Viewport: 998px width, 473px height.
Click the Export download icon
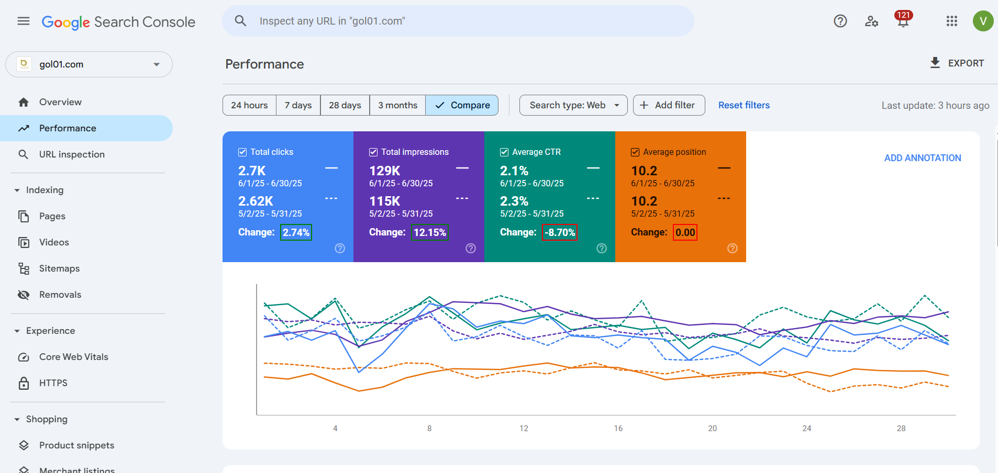coord(935,63)
